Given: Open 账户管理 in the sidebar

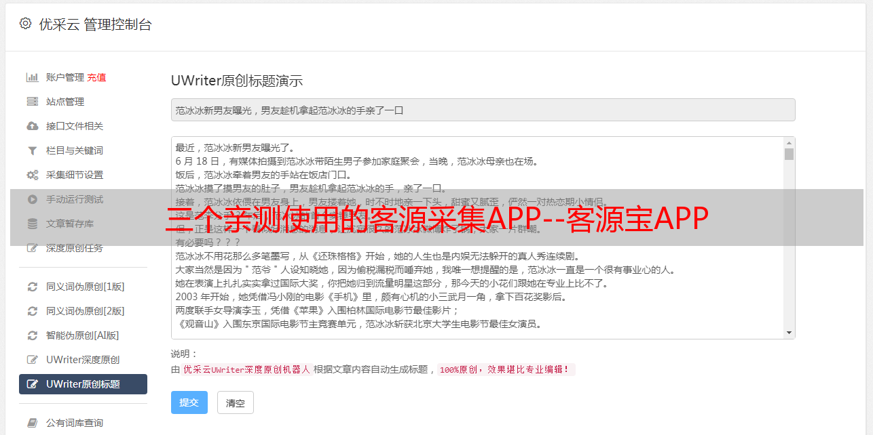Looking at the screenshot, I should click(x=65, y=77).
